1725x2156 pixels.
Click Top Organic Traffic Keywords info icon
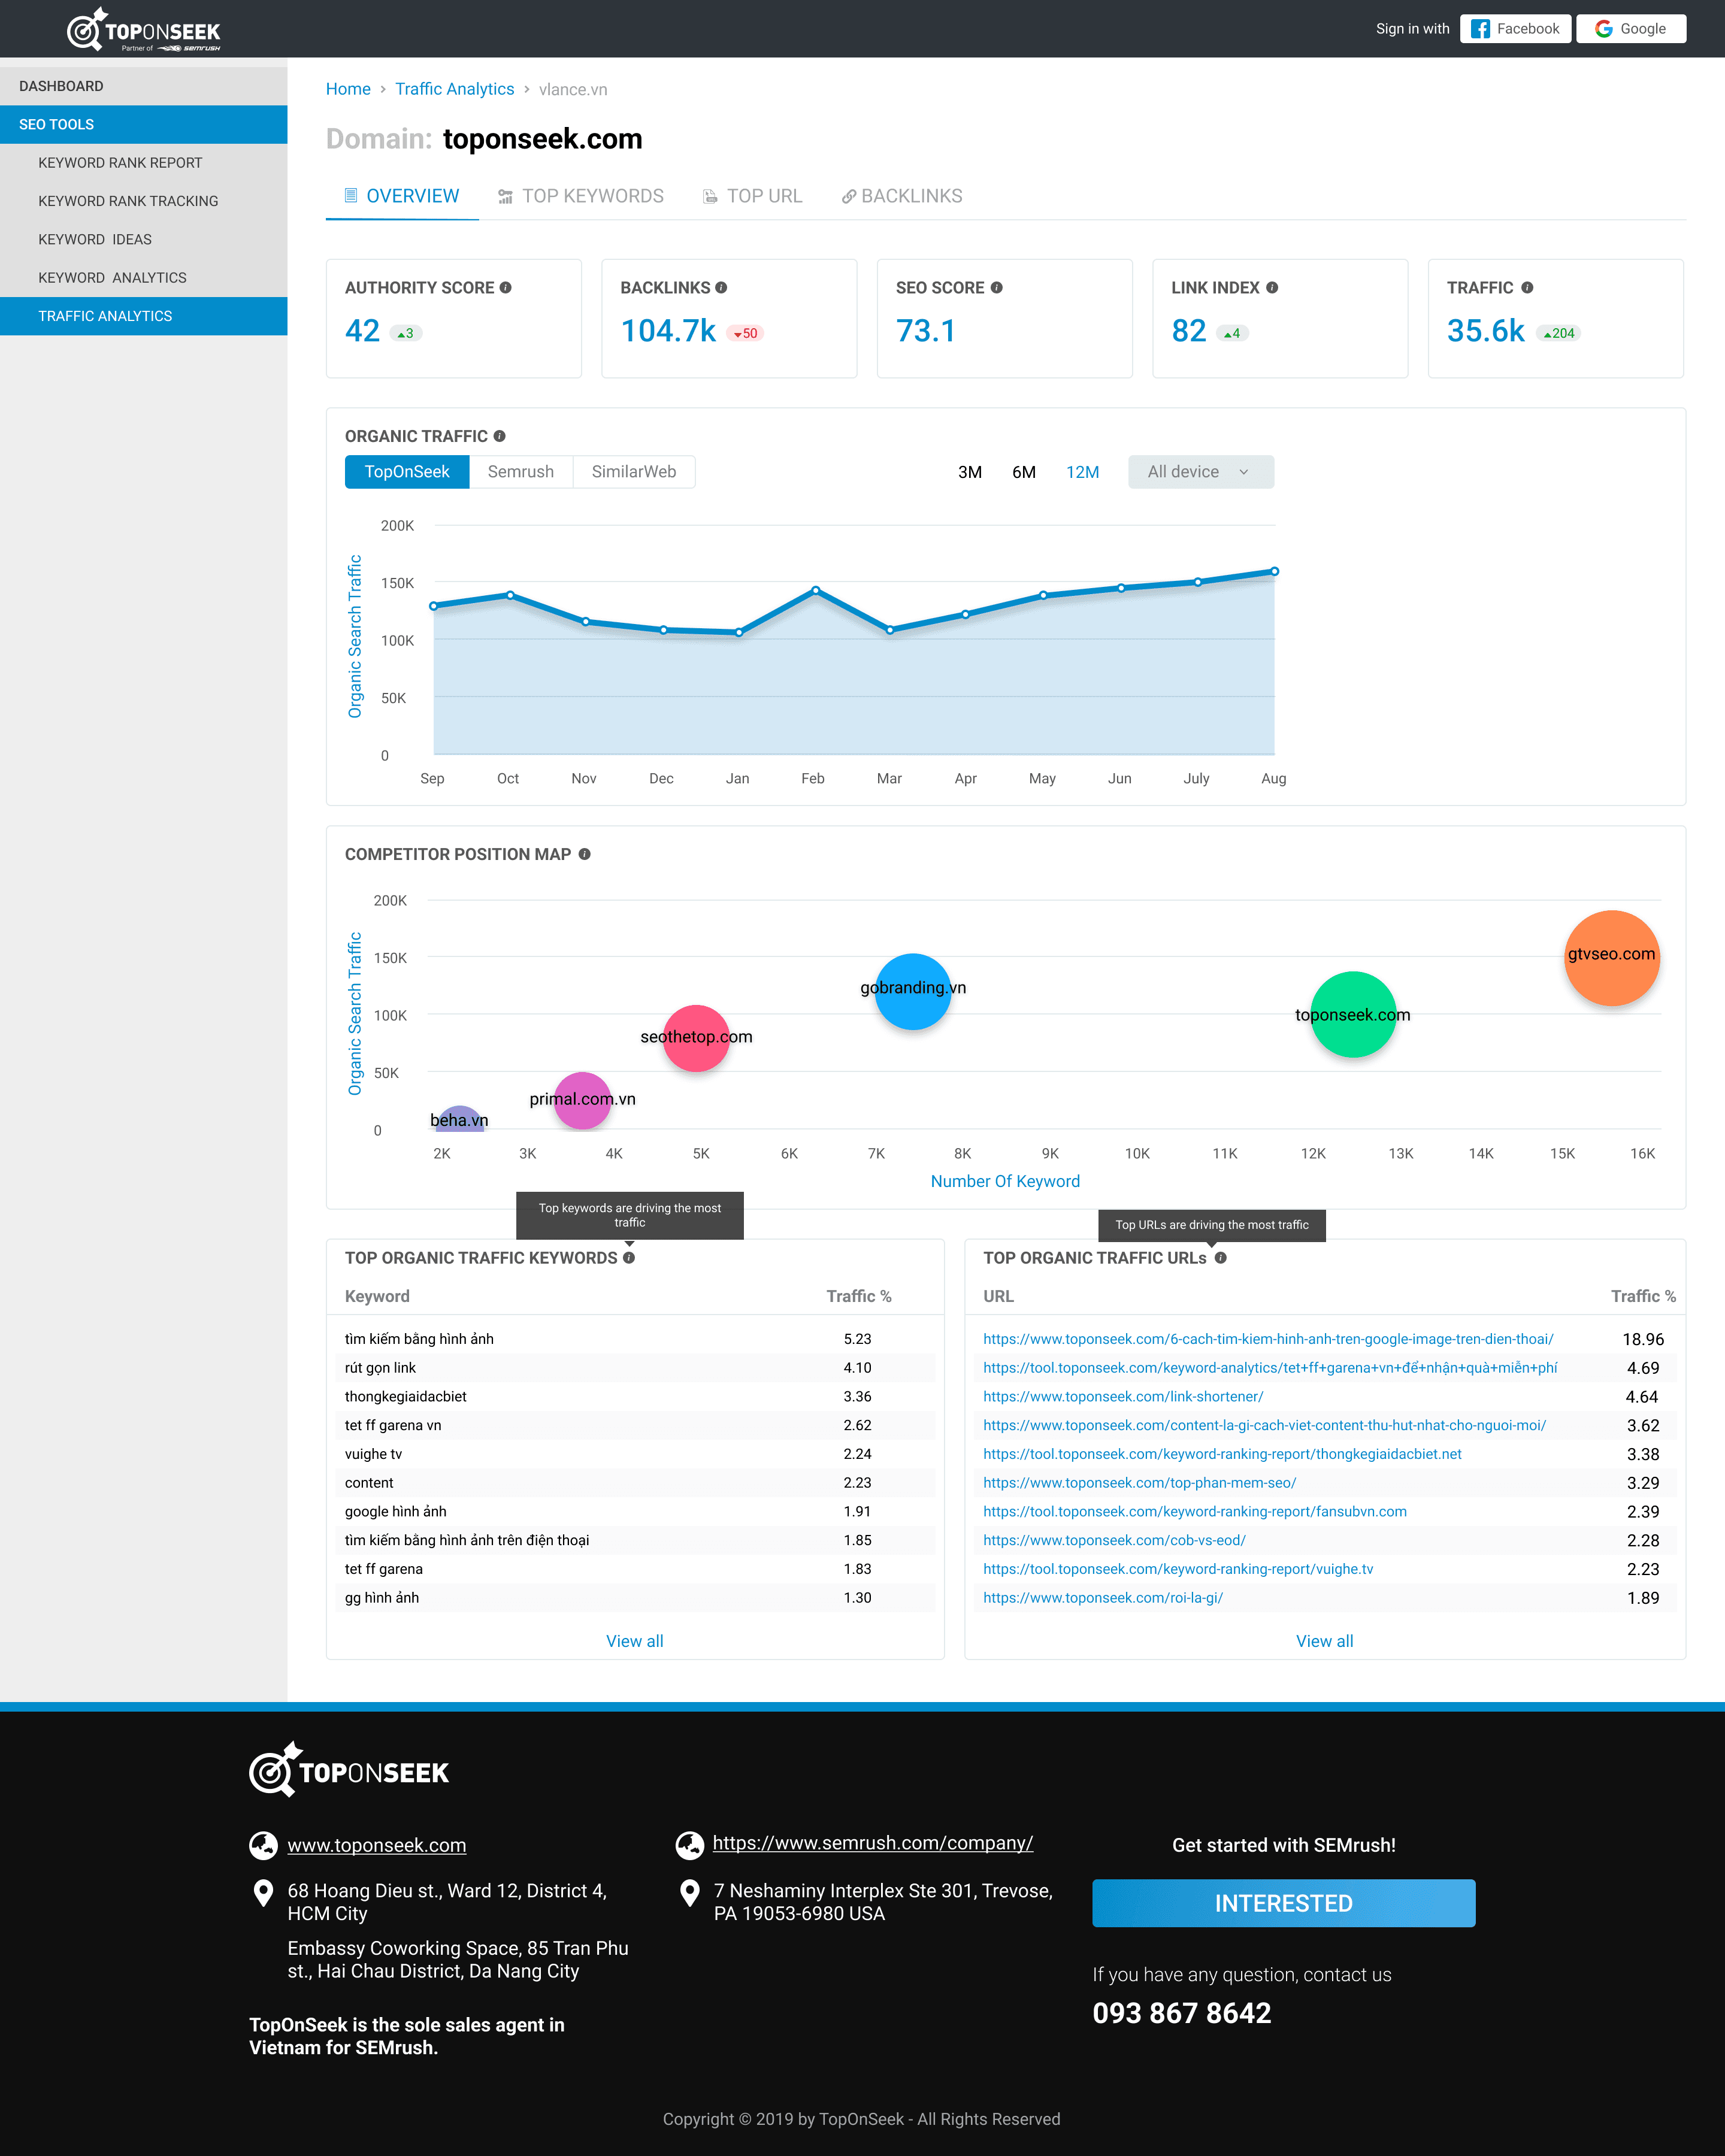point(629,1258)
